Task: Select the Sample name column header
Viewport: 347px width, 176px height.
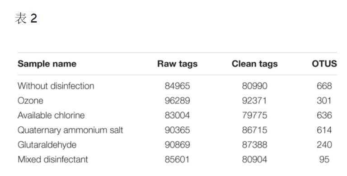Action: (x=47, y=64)
